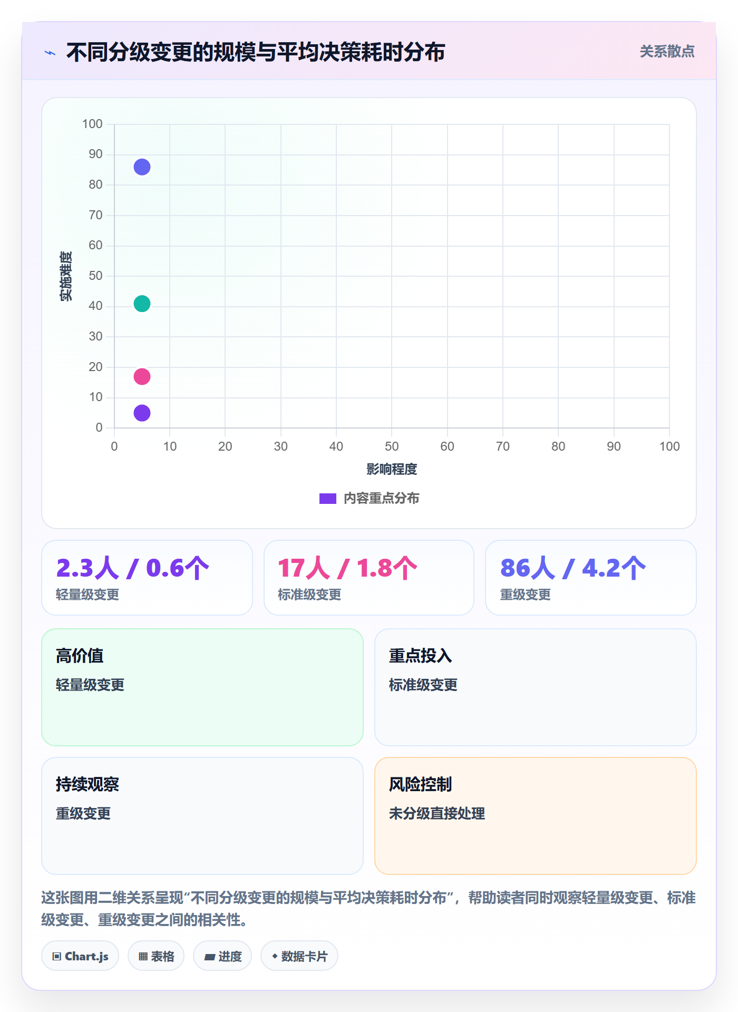Click the Chart.js chip square icon
Viewport: 738px width, 1012px height.
[57, 957]
